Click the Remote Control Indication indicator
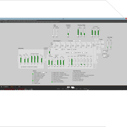 click(52, 82)
